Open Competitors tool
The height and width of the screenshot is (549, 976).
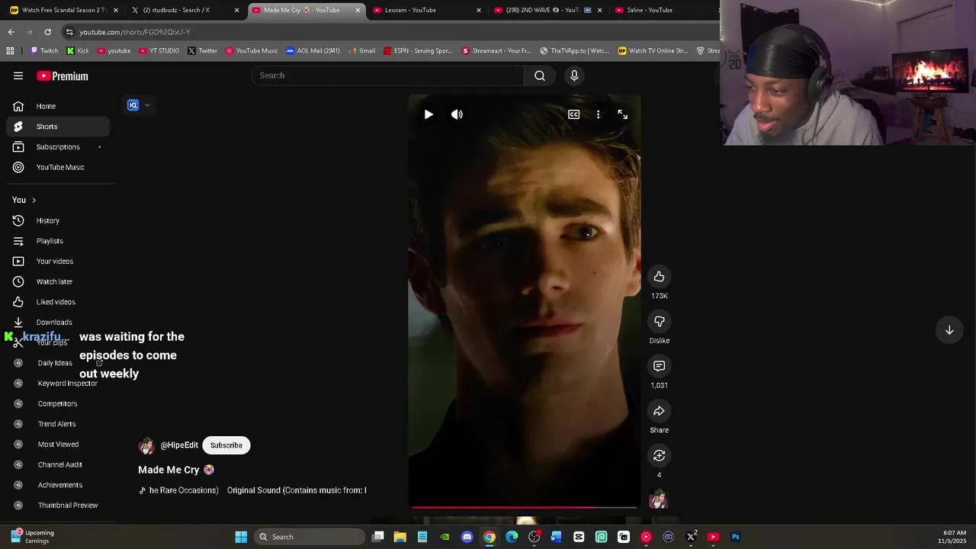pos(58,403)
